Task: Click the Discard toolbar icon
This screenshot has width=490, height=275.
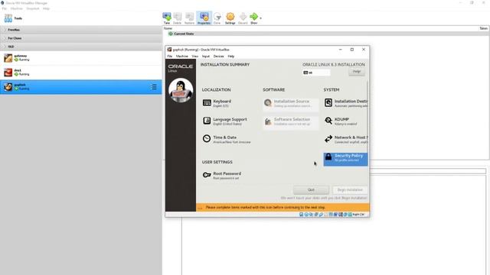Action: [x=243, y=18]
